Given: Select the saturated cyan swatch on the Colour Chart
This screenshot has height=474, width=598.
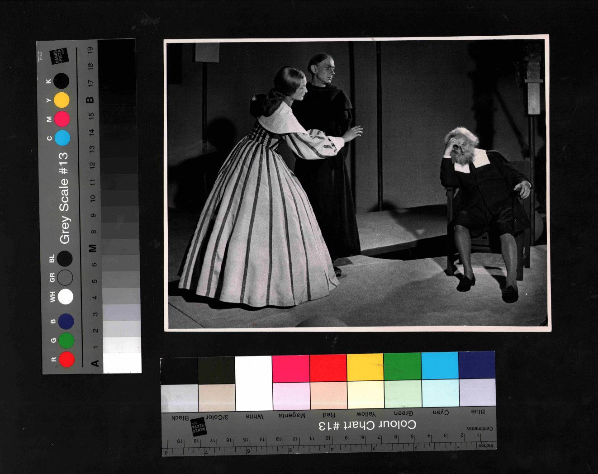Looking at the screenshot, I should [x=440, y=365].
